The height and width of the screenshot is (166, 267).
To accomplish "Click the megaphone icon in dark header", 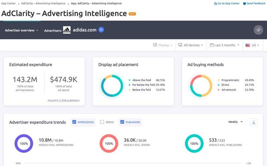I will 258,30.
